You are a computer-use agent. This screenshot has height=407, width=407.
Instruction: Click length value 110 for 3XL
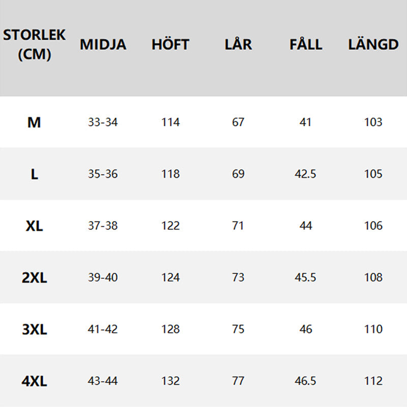coord(373,329)
